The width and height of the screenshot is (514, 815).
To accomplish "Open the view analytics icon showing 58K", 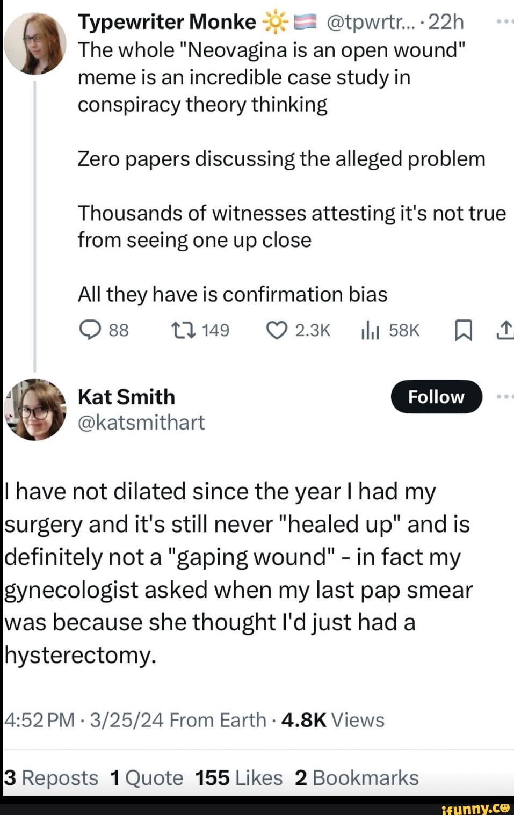I will [370, 330].
